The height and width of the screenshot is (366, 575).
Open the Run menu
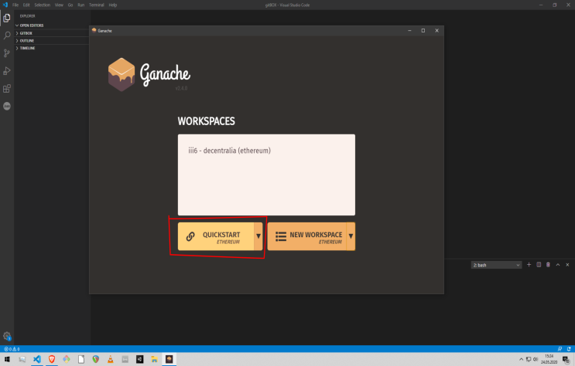pos(81,5)
